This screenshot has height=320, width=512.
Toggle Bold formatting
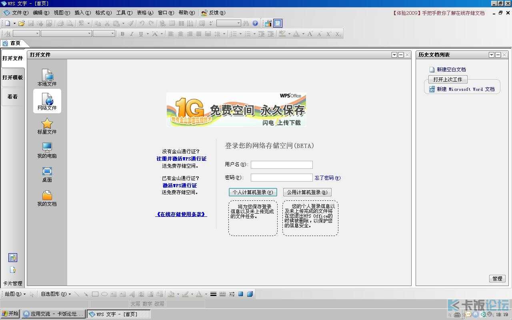coord(122,34)
